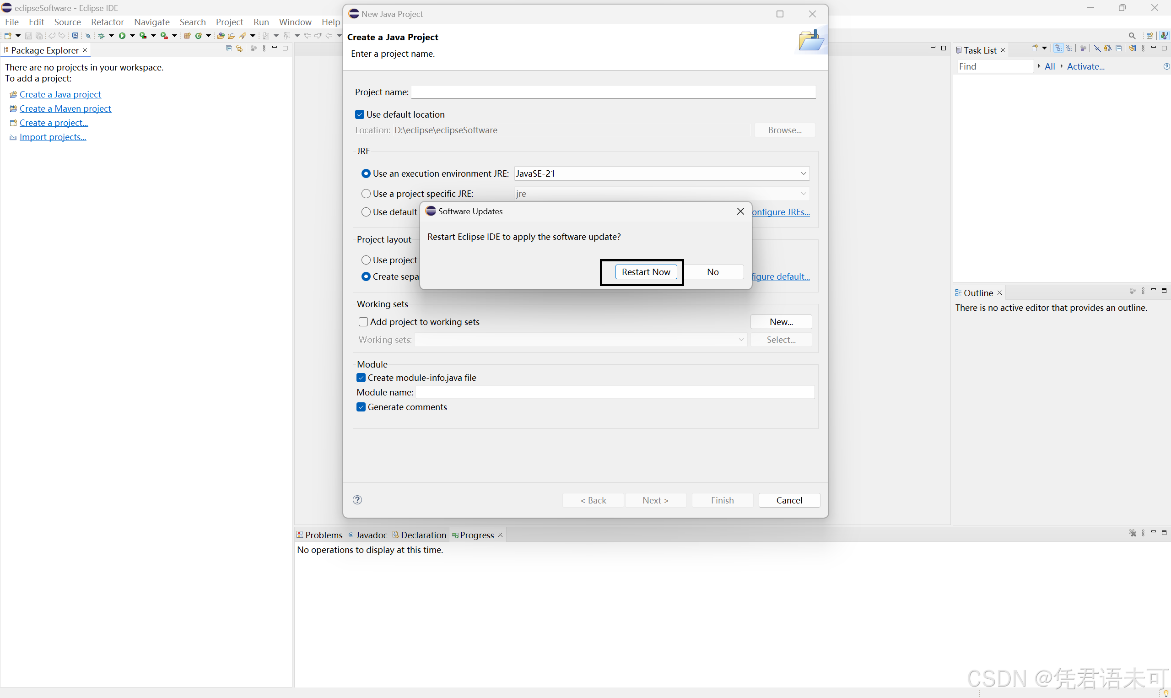This screenshot has width=1171, height=698.
Task: Select Create separate folders radio button
Action: (366, 276)
